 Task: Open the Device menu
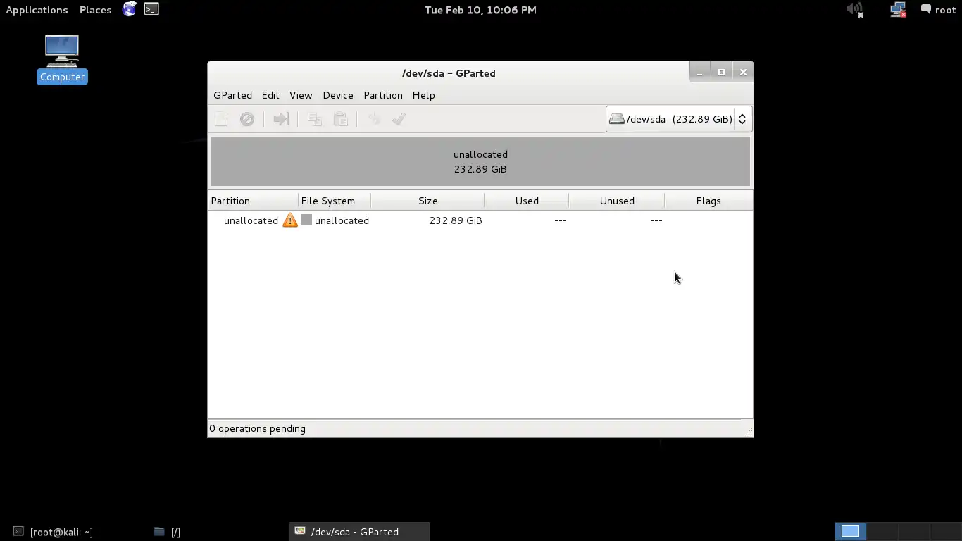coord(338,95)
